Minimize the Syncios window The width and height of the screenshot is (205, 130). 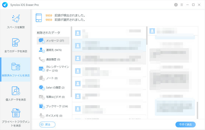pyautogui.click(x=187, y=5)
